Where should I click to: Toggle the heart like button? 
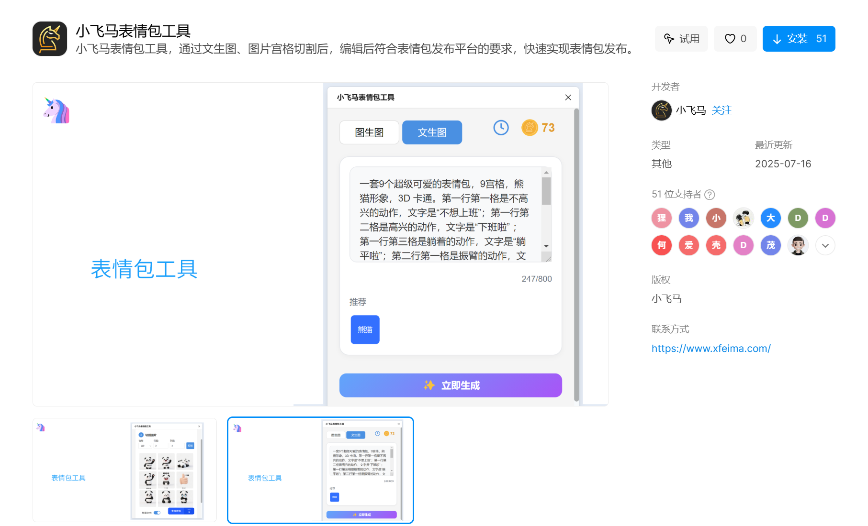[730, 38]
